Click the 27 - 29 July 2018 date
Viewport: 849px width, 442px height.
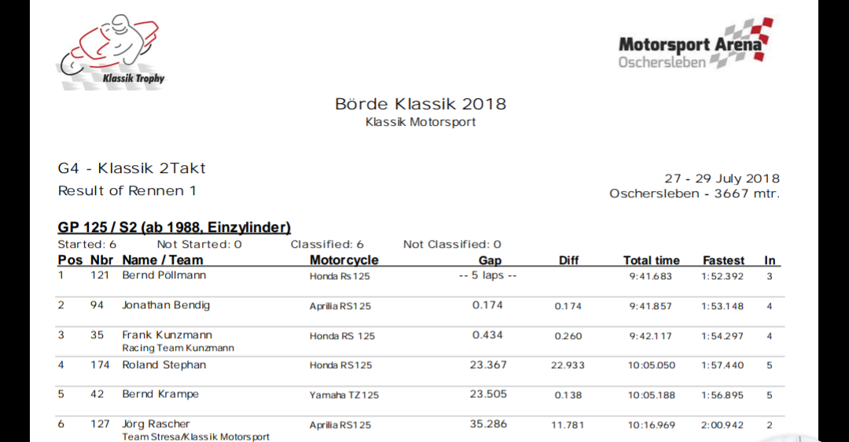point(722,179)
